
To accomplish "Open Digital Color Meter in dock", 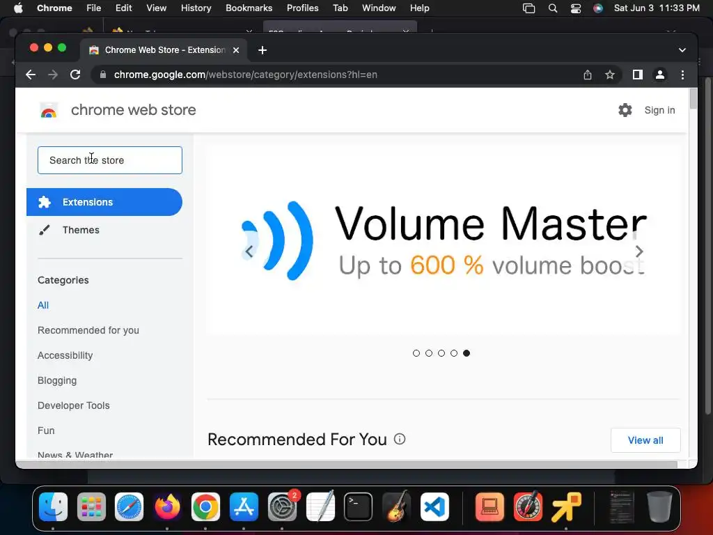I will click(x=528, y=507).
